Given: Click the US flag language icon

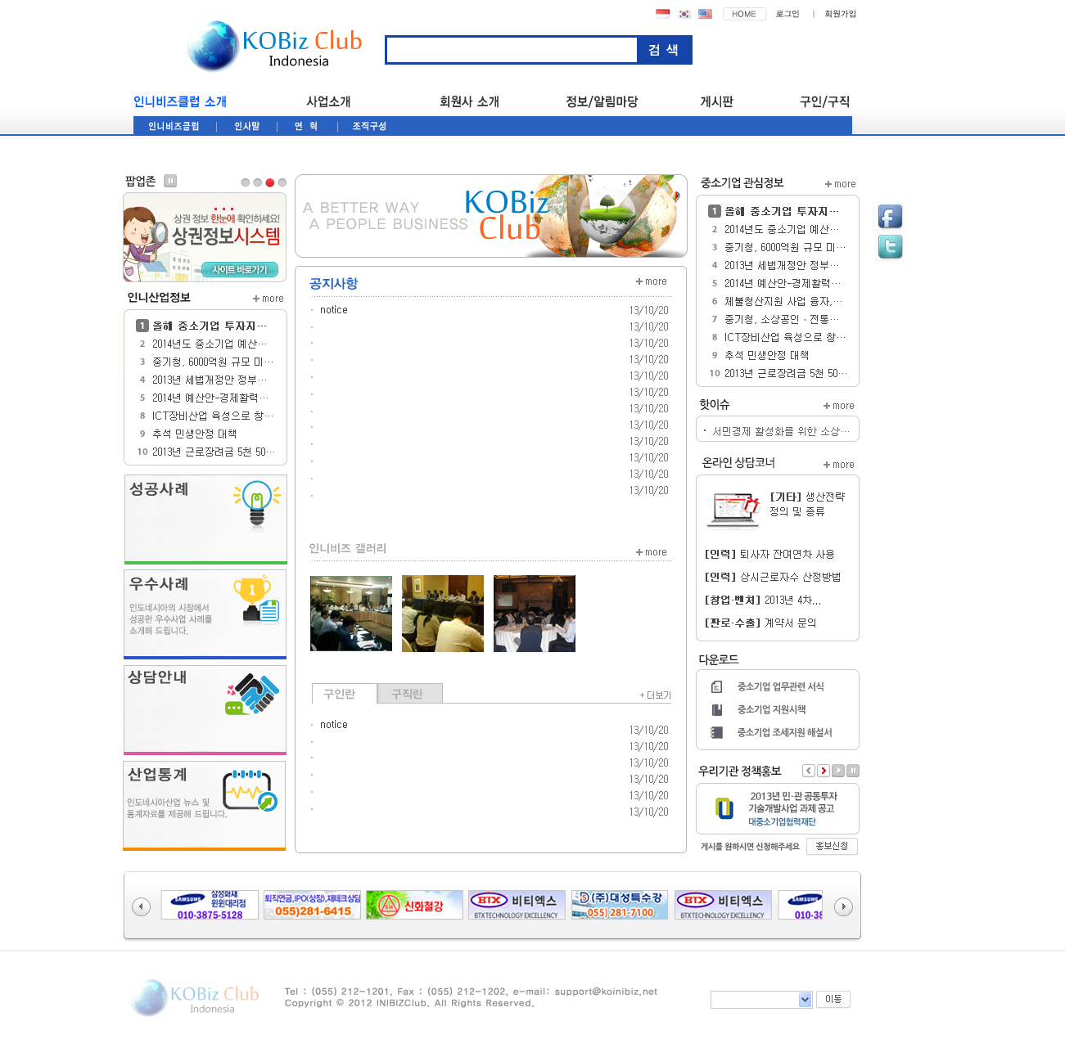Looking at the screenshot, I should [x=705, y=14].
